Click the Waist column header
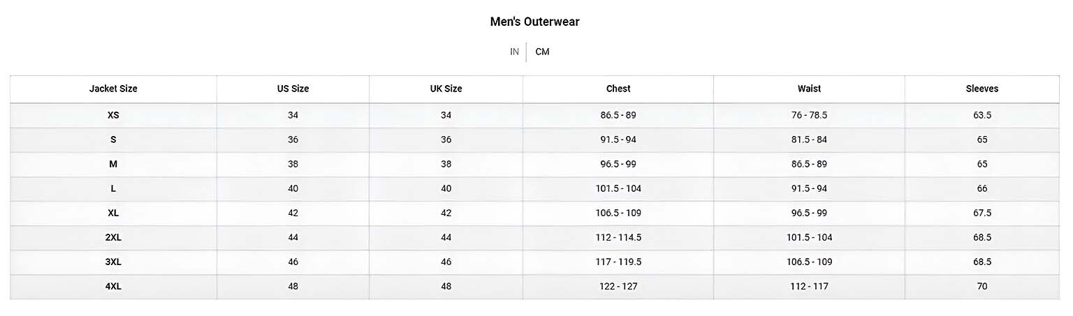Image resolution: width=1073 pixels, height=316 pixels. pyautogui.click(x=809, y=89)
